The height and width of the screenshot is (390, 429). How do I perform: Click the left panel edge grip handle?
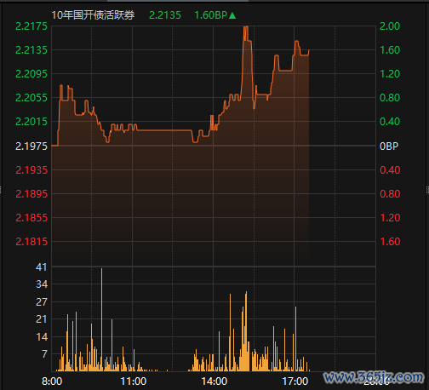coord(1,190)
